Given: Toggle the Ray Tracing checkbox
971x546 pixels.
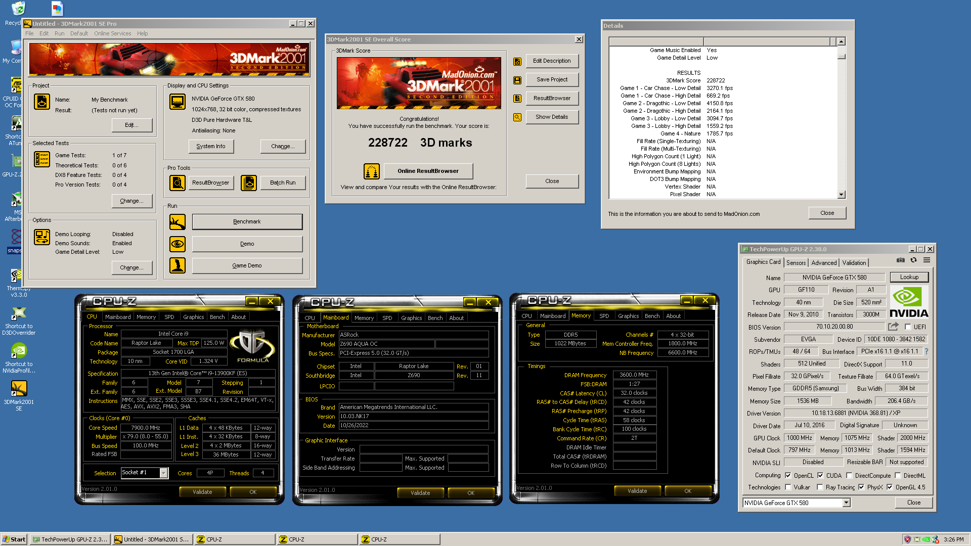Looking at the screenshot, I should 820,487.
